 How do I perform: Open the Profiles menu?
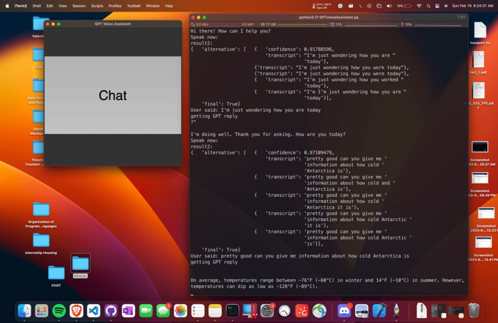(x=115, y=6)
